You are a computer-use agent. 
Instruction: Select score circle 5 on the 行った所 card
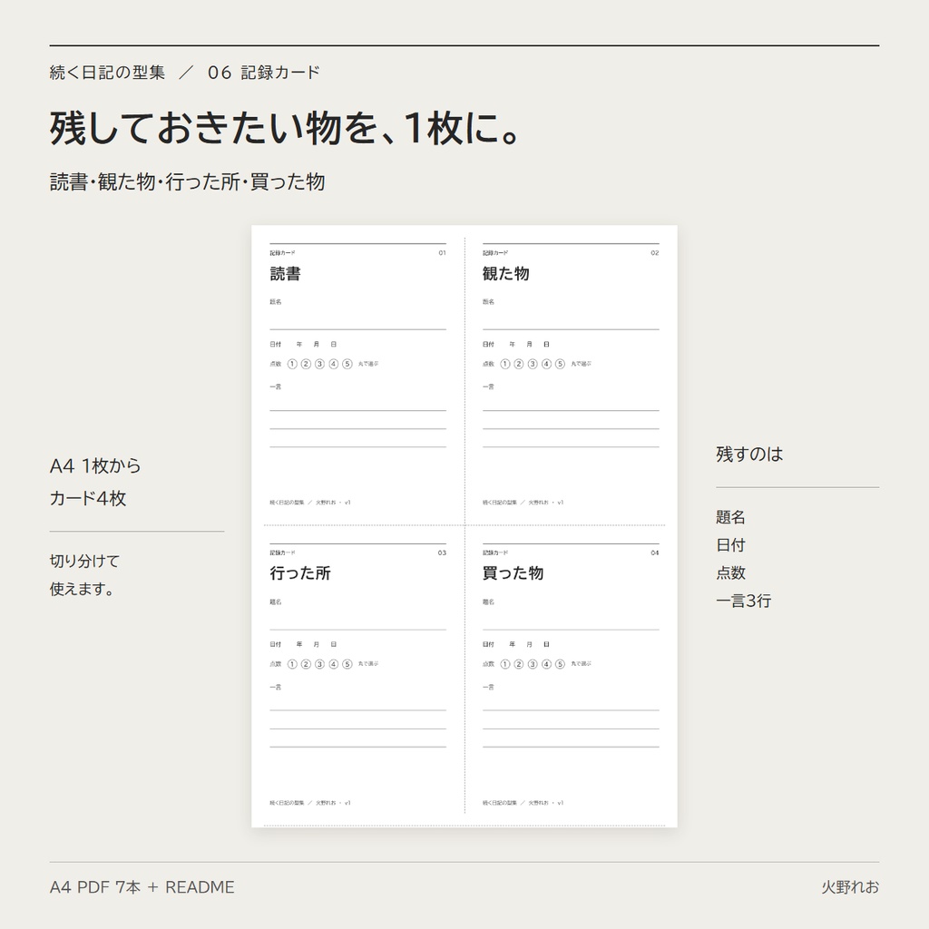tap(347, 664)
